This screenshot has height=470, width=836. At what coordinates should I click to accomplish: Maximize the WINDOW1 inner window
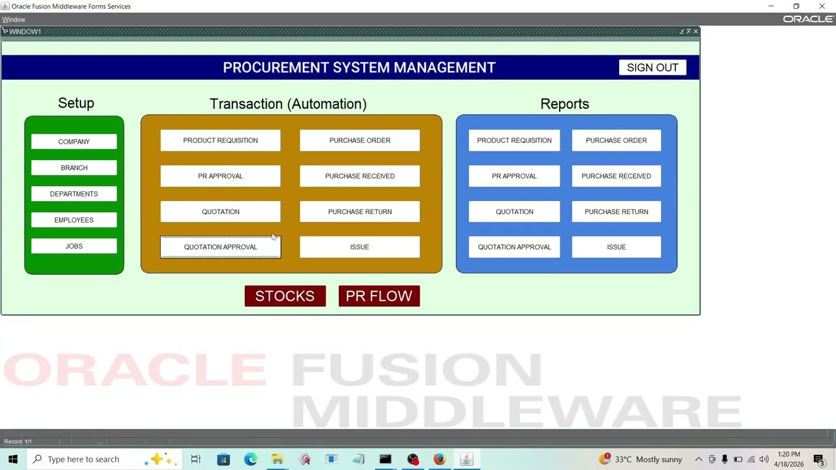688,31
